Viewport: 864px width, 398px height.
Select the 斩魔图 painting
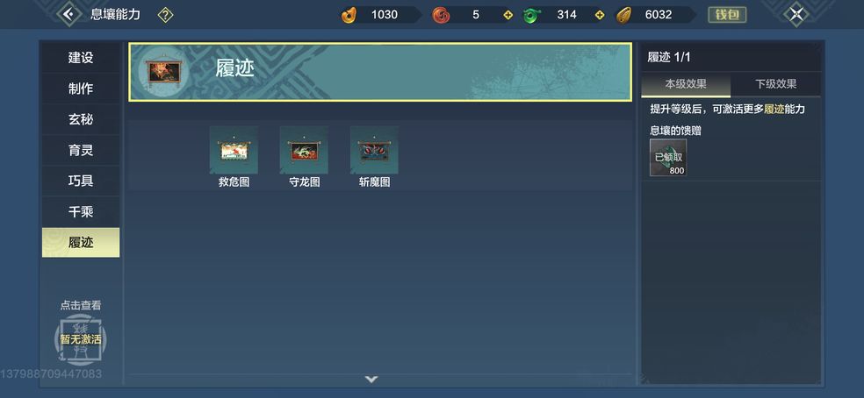374,157
